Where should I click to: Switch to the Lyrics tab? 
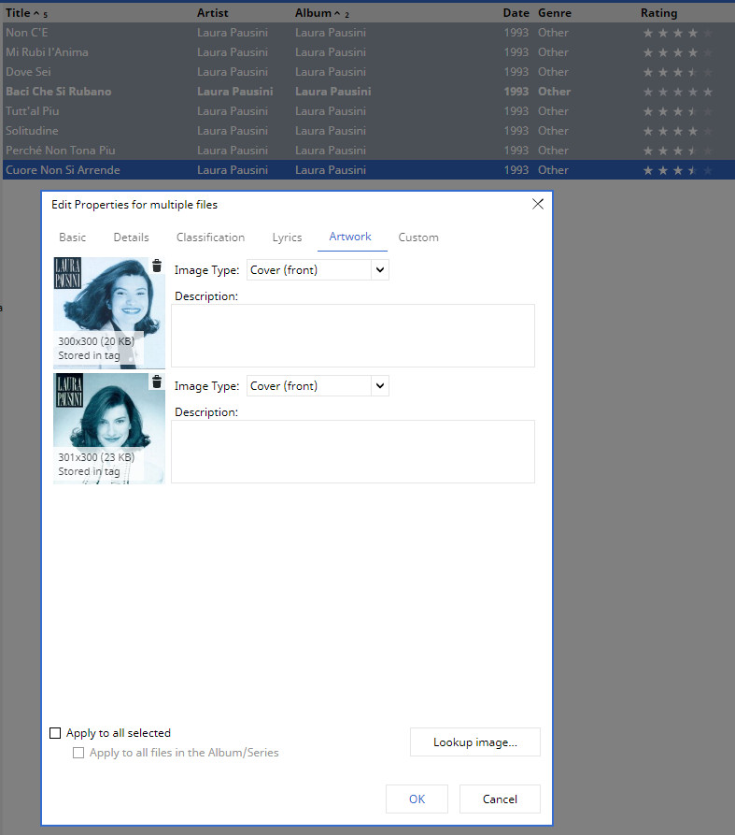[x=287, y=238]
